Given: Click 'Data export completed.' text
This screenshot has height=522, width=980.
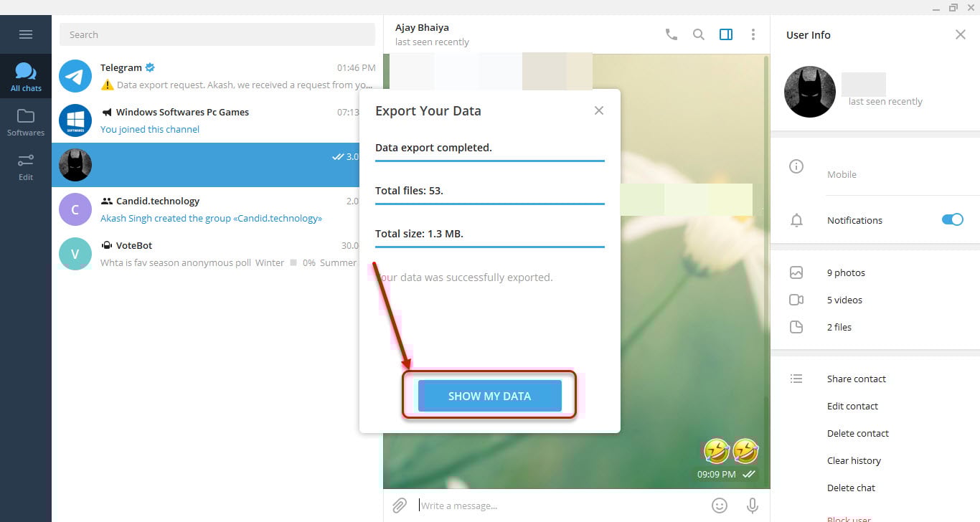Looking at the screenshot, I should (x=433, y=148).
